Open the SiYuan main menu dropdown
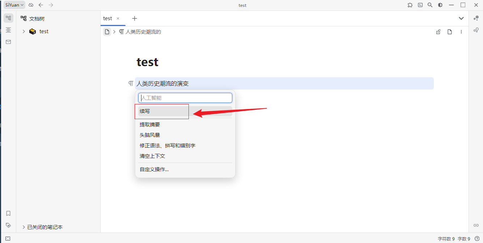The height and width of the screenshot is (243, 483). pos(14,5)
